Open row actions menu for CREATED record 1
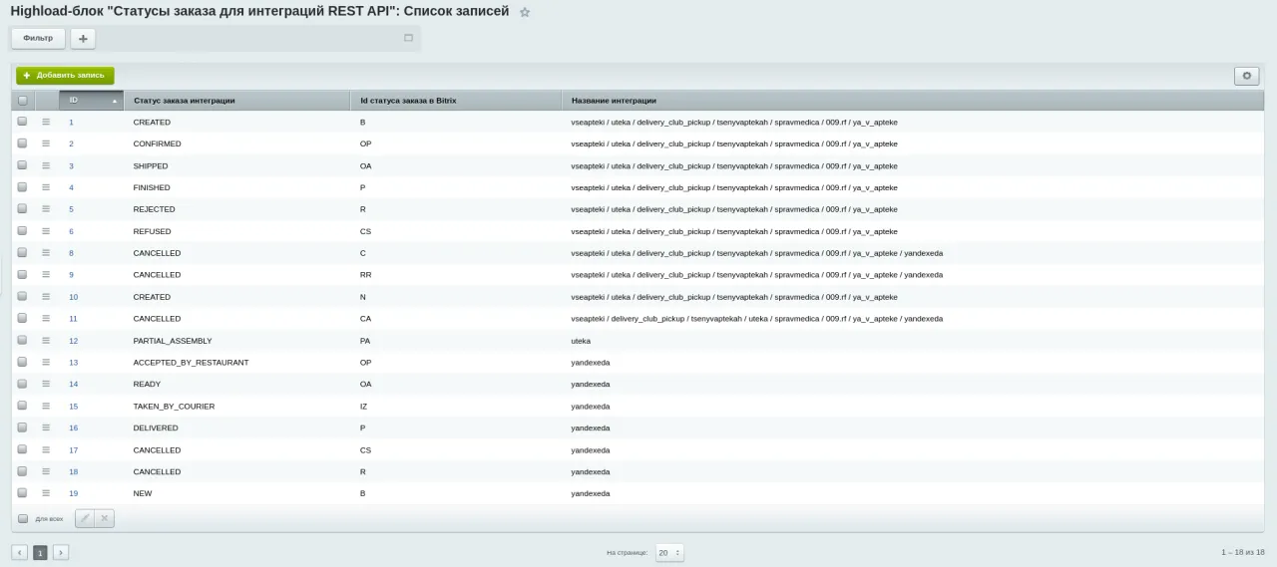 pyautogui.click(x=46, y=122)
